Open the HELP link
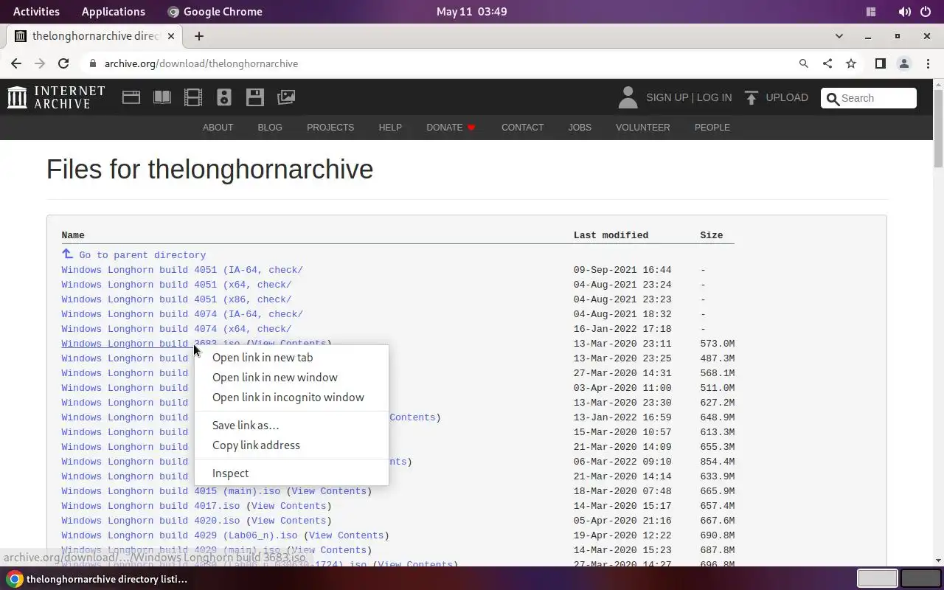 tap(390, 128)
